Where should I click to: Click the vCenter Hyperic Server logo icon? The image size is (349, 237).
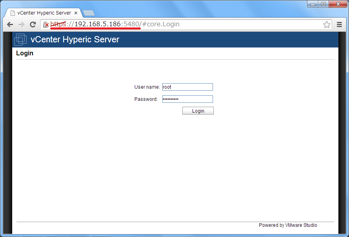pyautogui.click(x=20, y=40)
